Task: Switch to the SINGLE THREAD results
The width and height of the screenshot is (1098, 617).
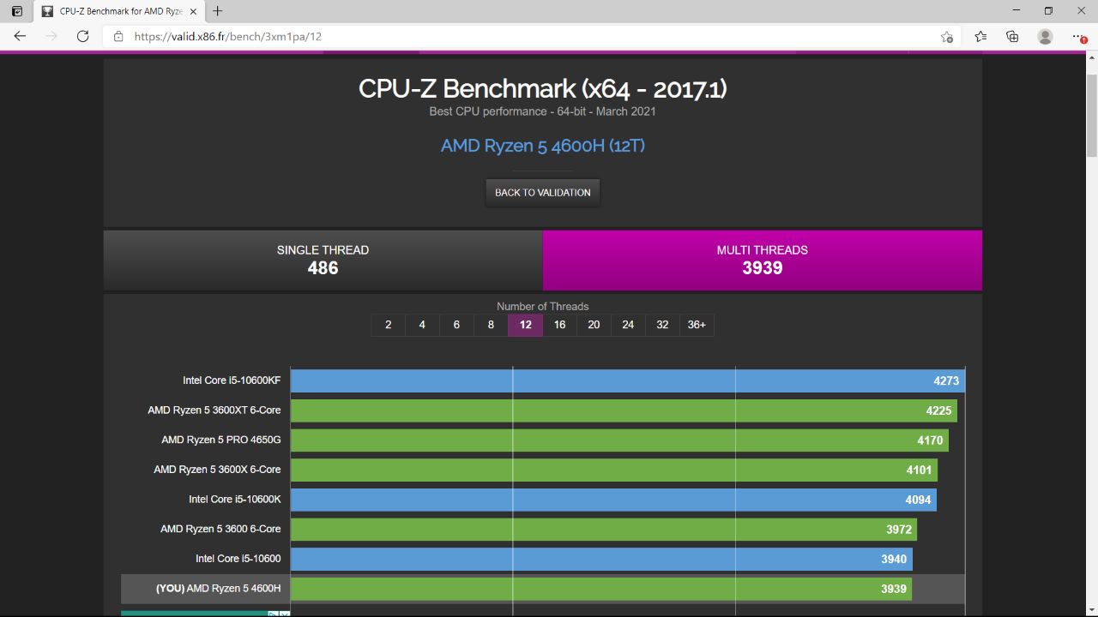Action: tap(323, 260)
